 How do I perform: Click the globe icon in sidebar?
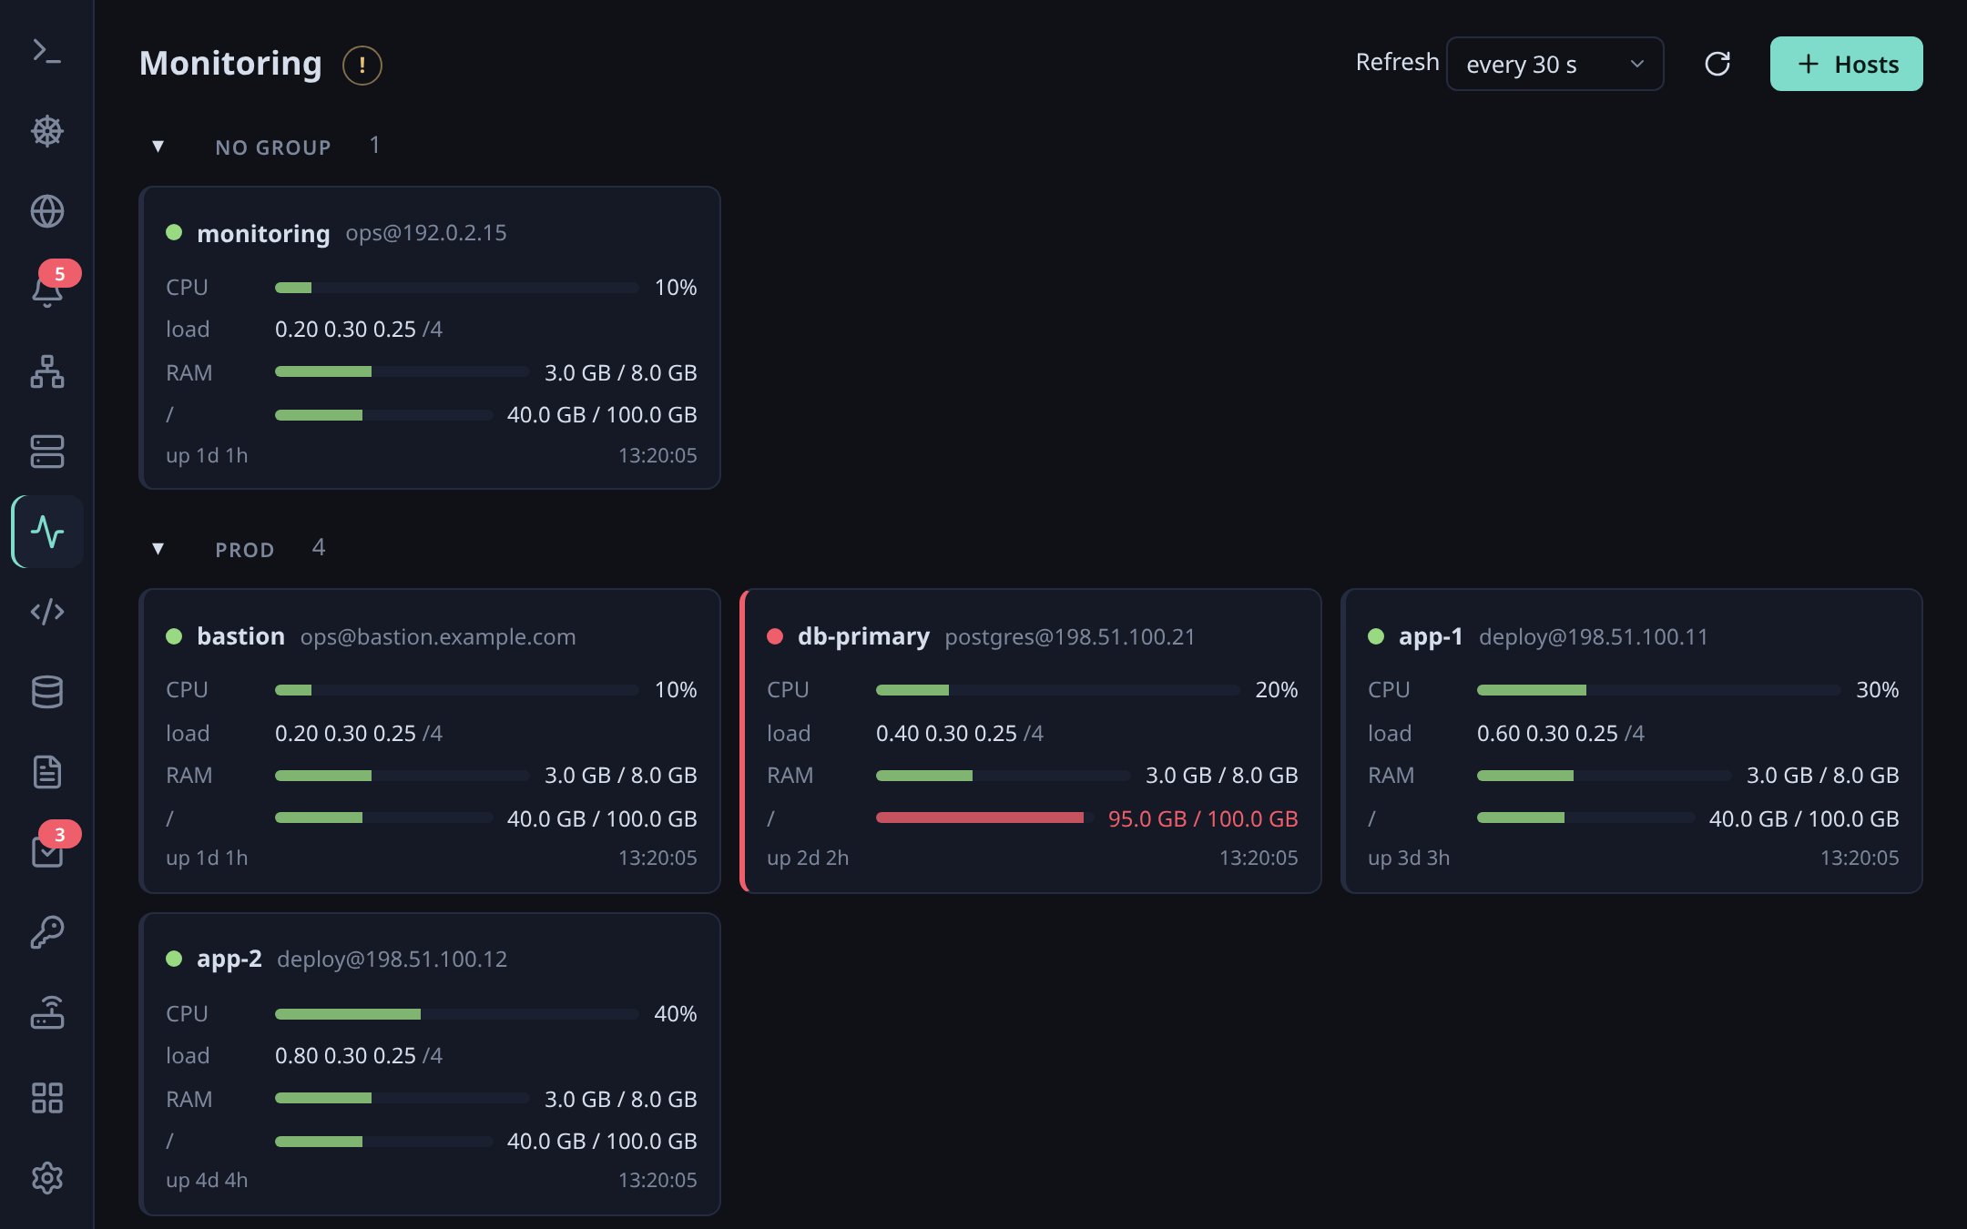point(46,211)
